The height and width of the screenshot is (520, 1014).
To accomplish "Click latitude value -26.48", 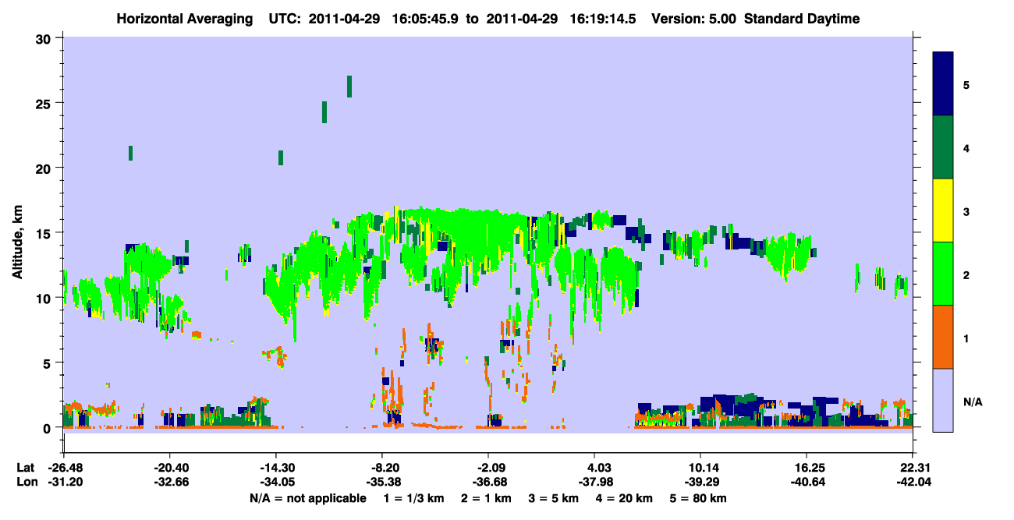I will coord(63,467).
